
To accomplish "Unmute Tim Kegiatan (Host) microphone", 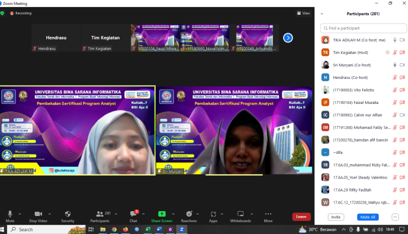I will (x=395, y=53).
